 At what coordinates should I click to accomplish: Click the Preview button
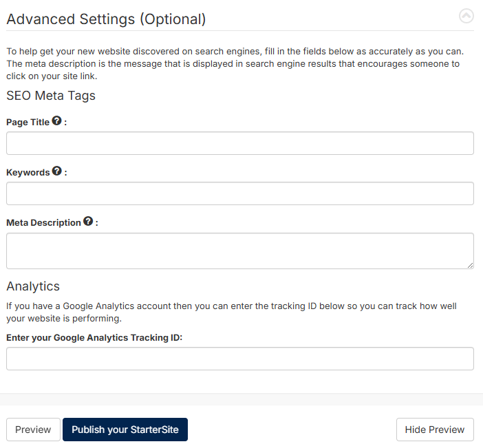tap(33, 430)
